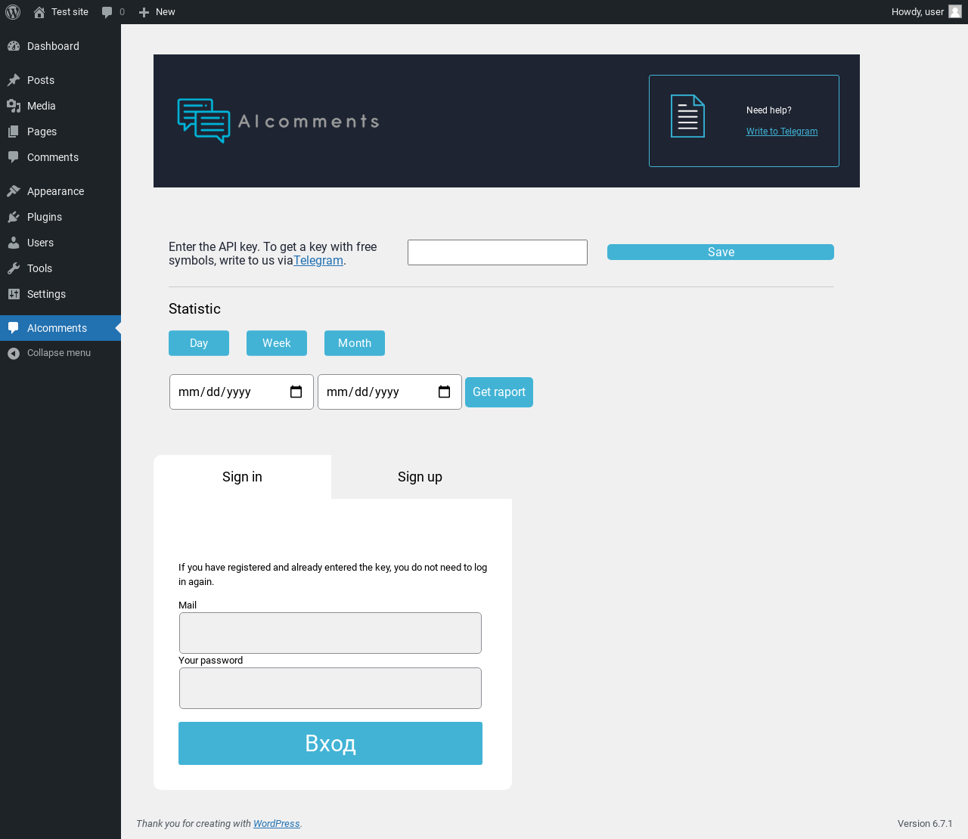Screen dimensions: 968x839
Task: Switch to the Sign up tab
Action: coord(420,477)
